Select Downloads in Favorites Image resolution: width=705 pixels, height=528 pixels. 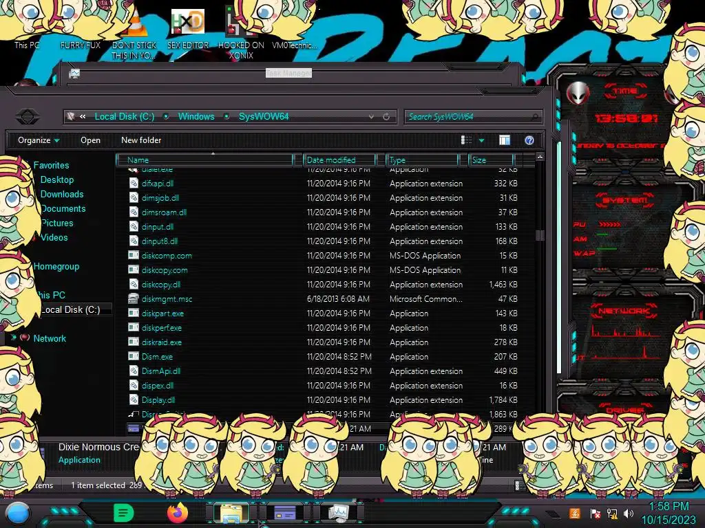(62, 194)
